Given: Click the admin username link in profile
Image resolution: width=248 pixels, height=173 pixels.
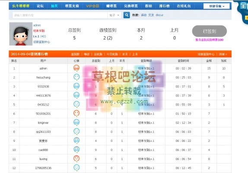Looking at the screenshot, I should (37, 25).
